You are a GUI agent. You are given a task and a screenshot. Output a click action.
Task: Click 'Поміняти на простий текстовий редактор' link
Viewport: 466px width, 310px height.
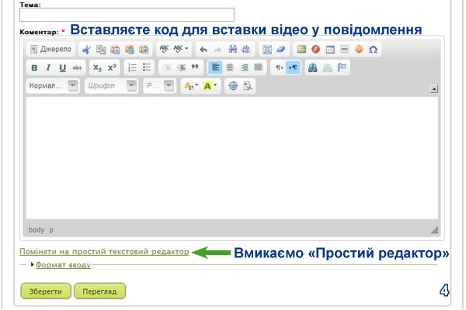tap(104, 251)
